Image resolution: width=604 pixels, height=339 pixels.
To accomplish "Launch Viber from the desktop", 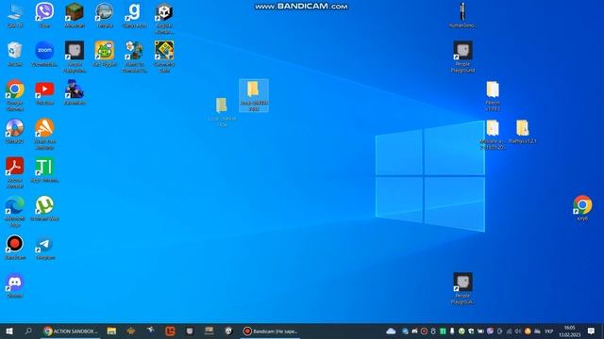I will point(44,15).
